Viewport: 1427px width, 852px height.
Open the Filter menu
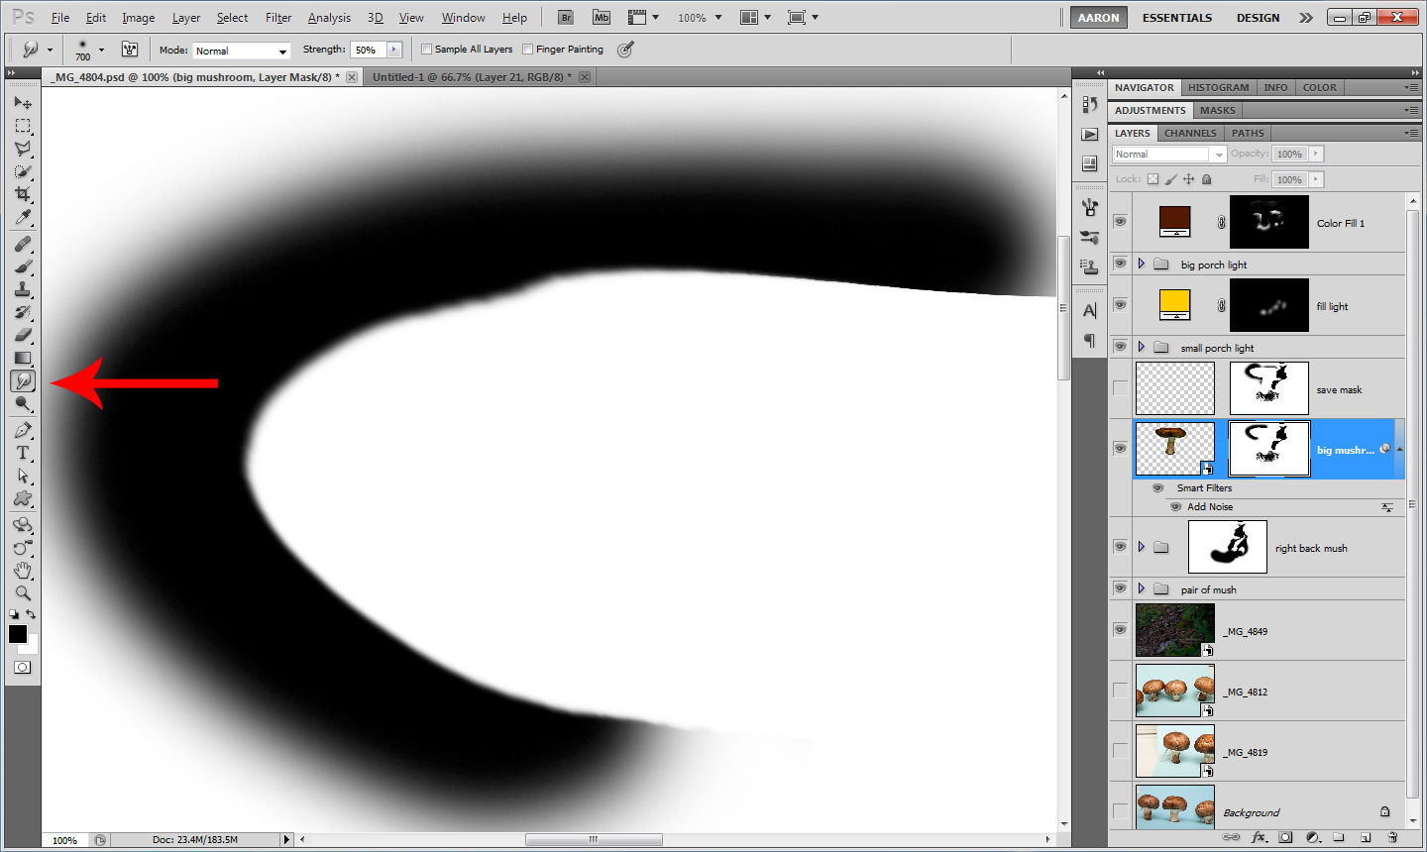point(278,18)
